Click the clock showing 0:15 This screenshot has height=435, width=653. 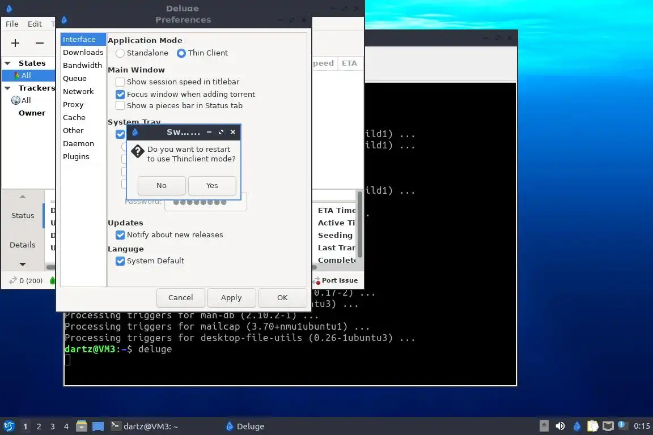[642, 426]
